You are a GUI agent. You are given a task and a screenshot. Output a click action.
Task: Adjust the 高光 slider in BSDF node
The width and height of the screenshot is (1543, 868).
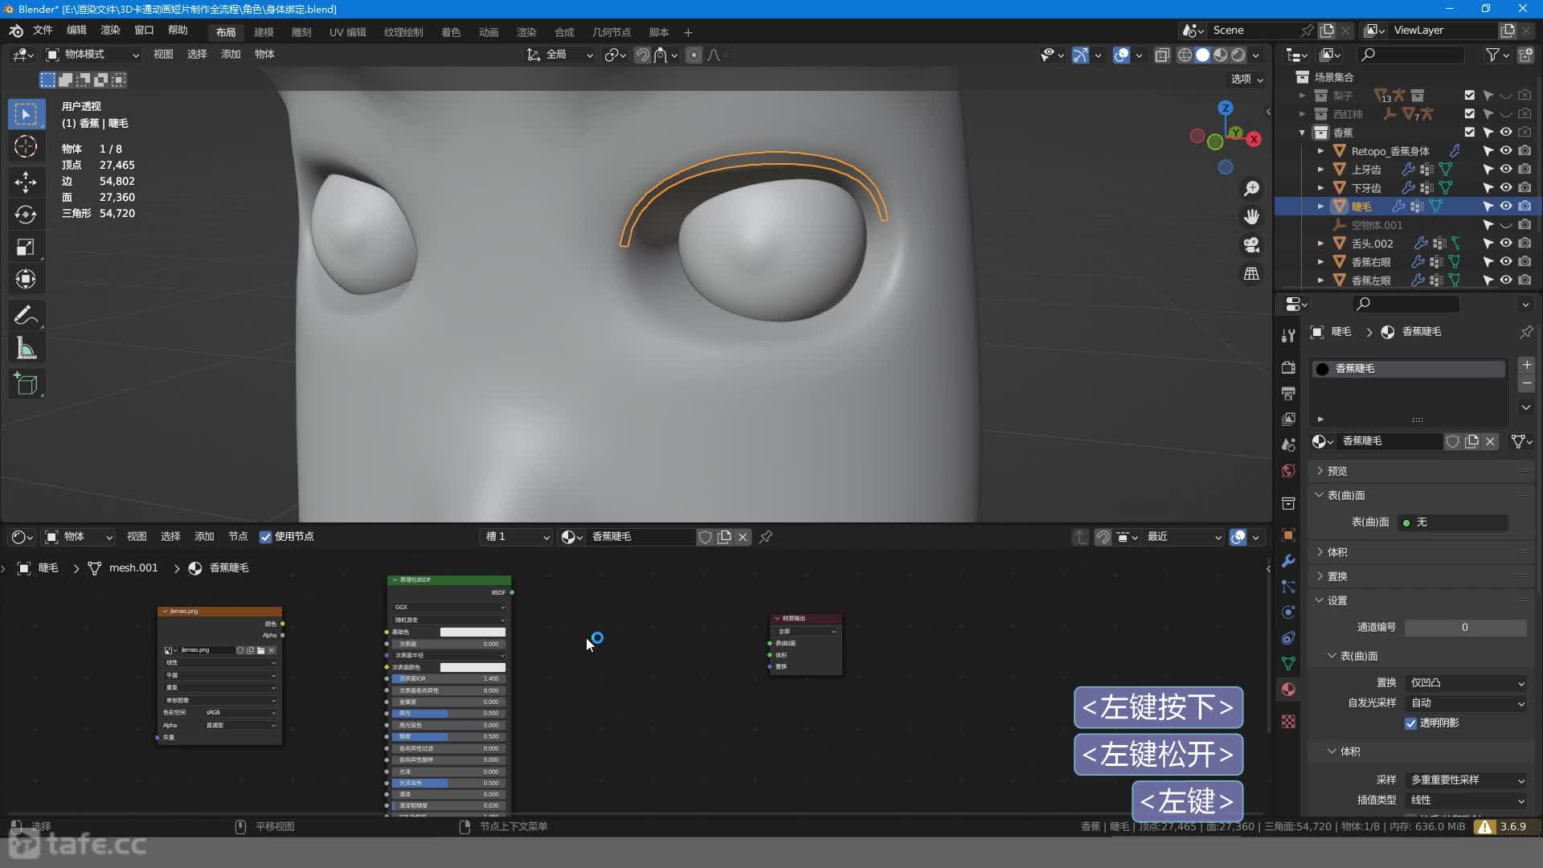pos(448,714)
